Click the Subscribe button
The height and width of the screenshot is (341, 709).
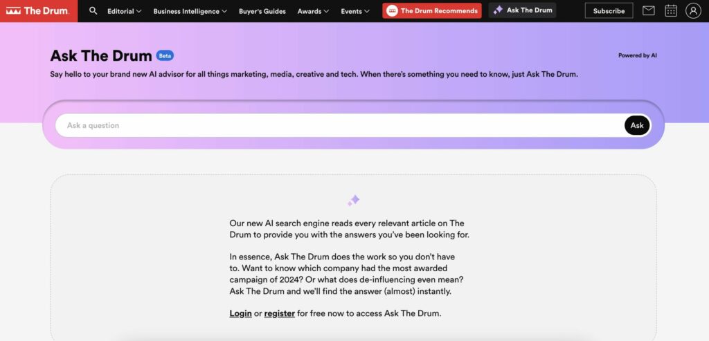[x=609, y=11]
